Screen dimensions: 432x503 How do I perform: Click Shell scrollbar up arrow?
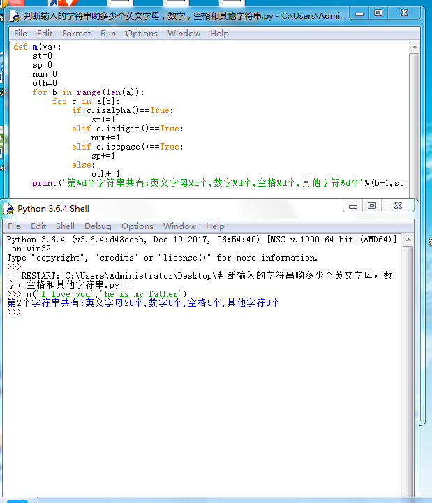[x=408, y=240]
